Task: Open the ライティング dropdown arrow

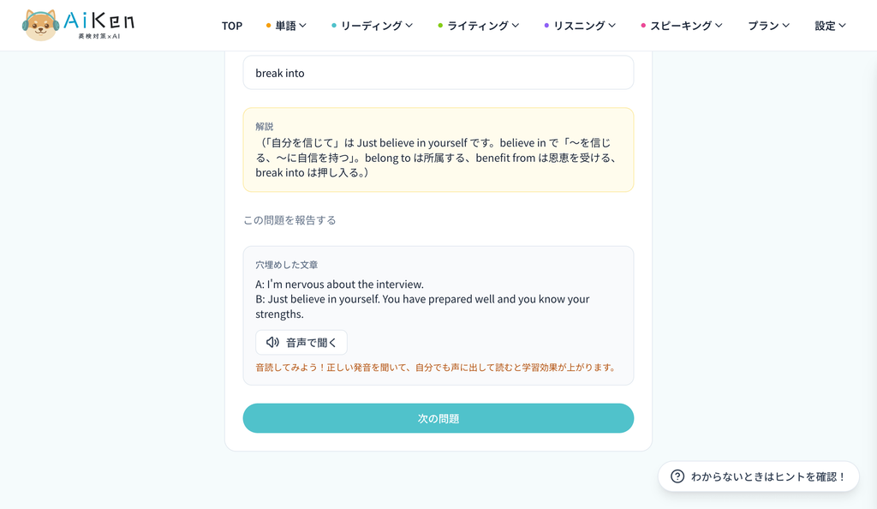Action: [515, 26]
